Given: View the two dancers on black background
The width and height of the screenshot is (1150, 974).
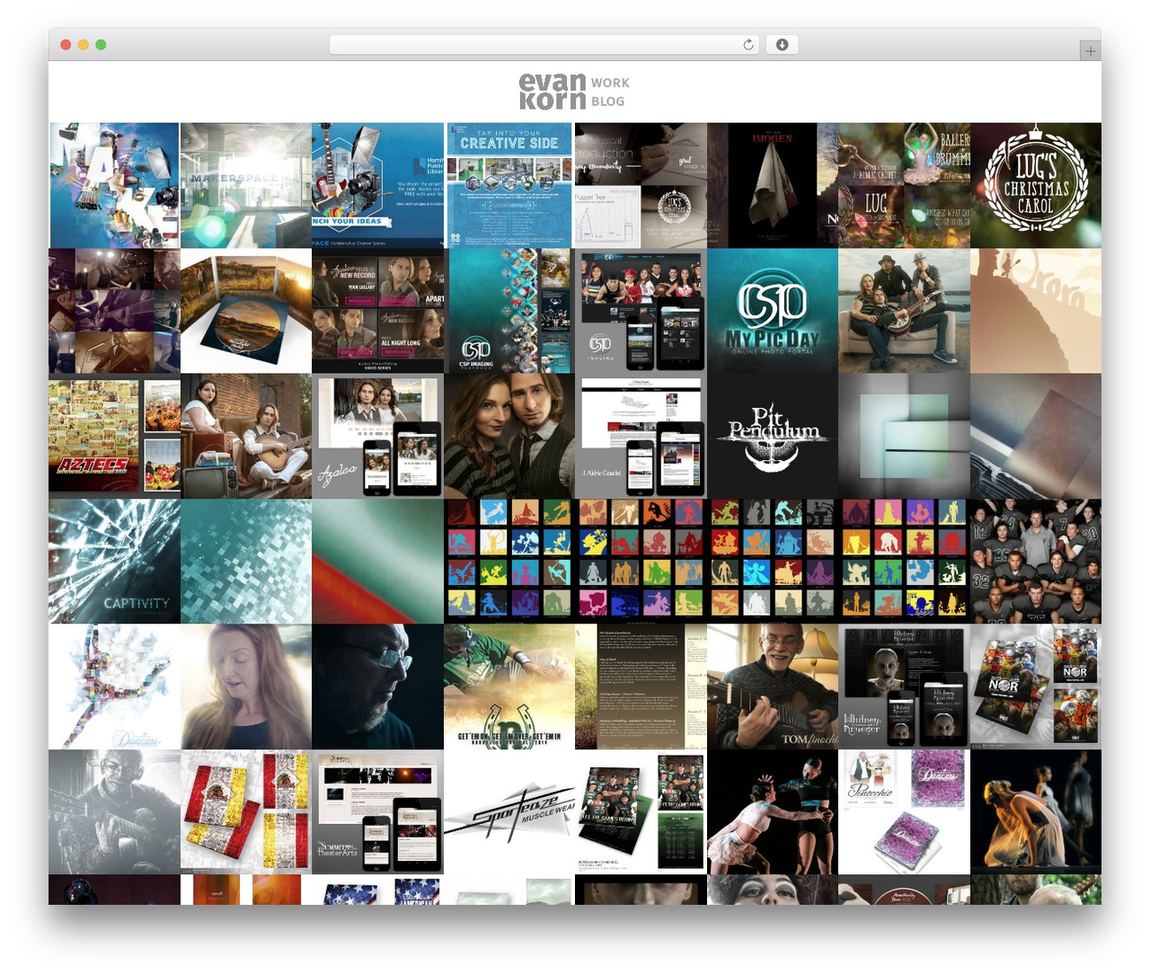Looking at the screenshot, I should tap(772, 811).
